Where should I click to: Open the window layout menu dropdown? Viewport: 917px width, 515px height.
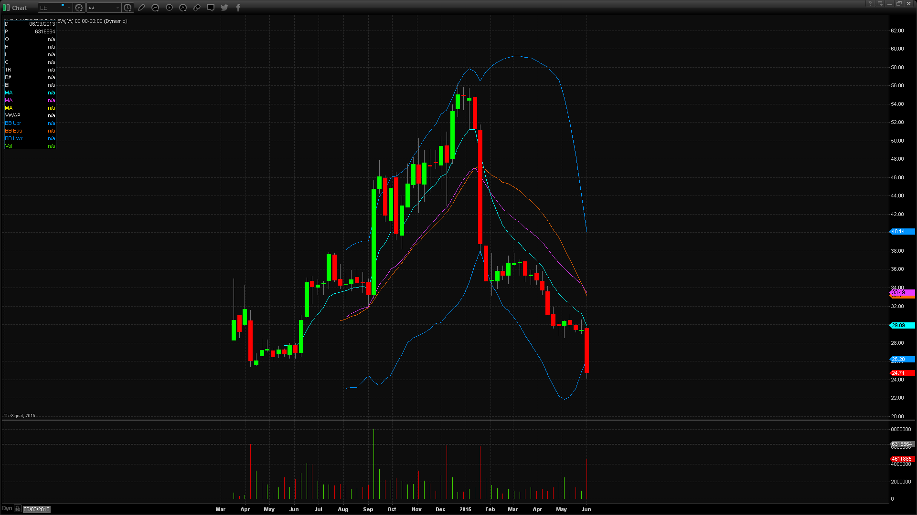(x=880, y=4)
